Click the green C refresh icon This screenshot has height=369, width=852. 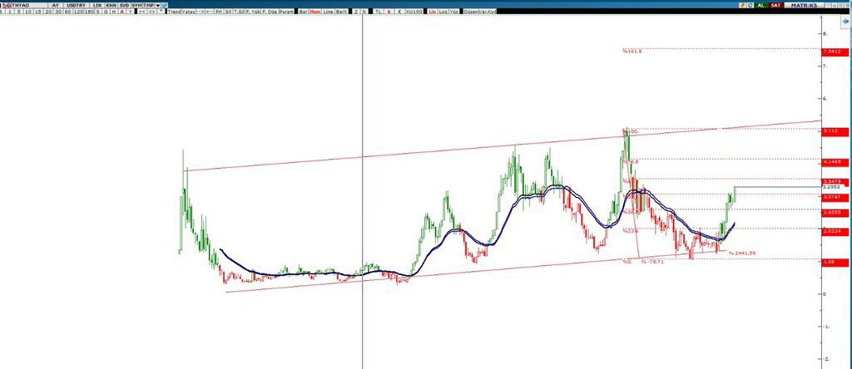pyautogui.click(x=750, y=6)
